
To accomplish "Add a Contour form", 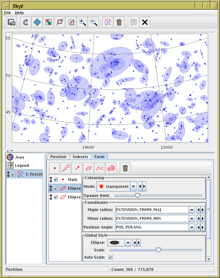I will click(111, 168).
